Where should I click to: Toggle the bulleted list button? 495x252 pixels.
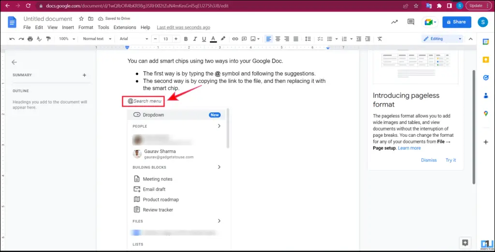[x=330, y=39]
